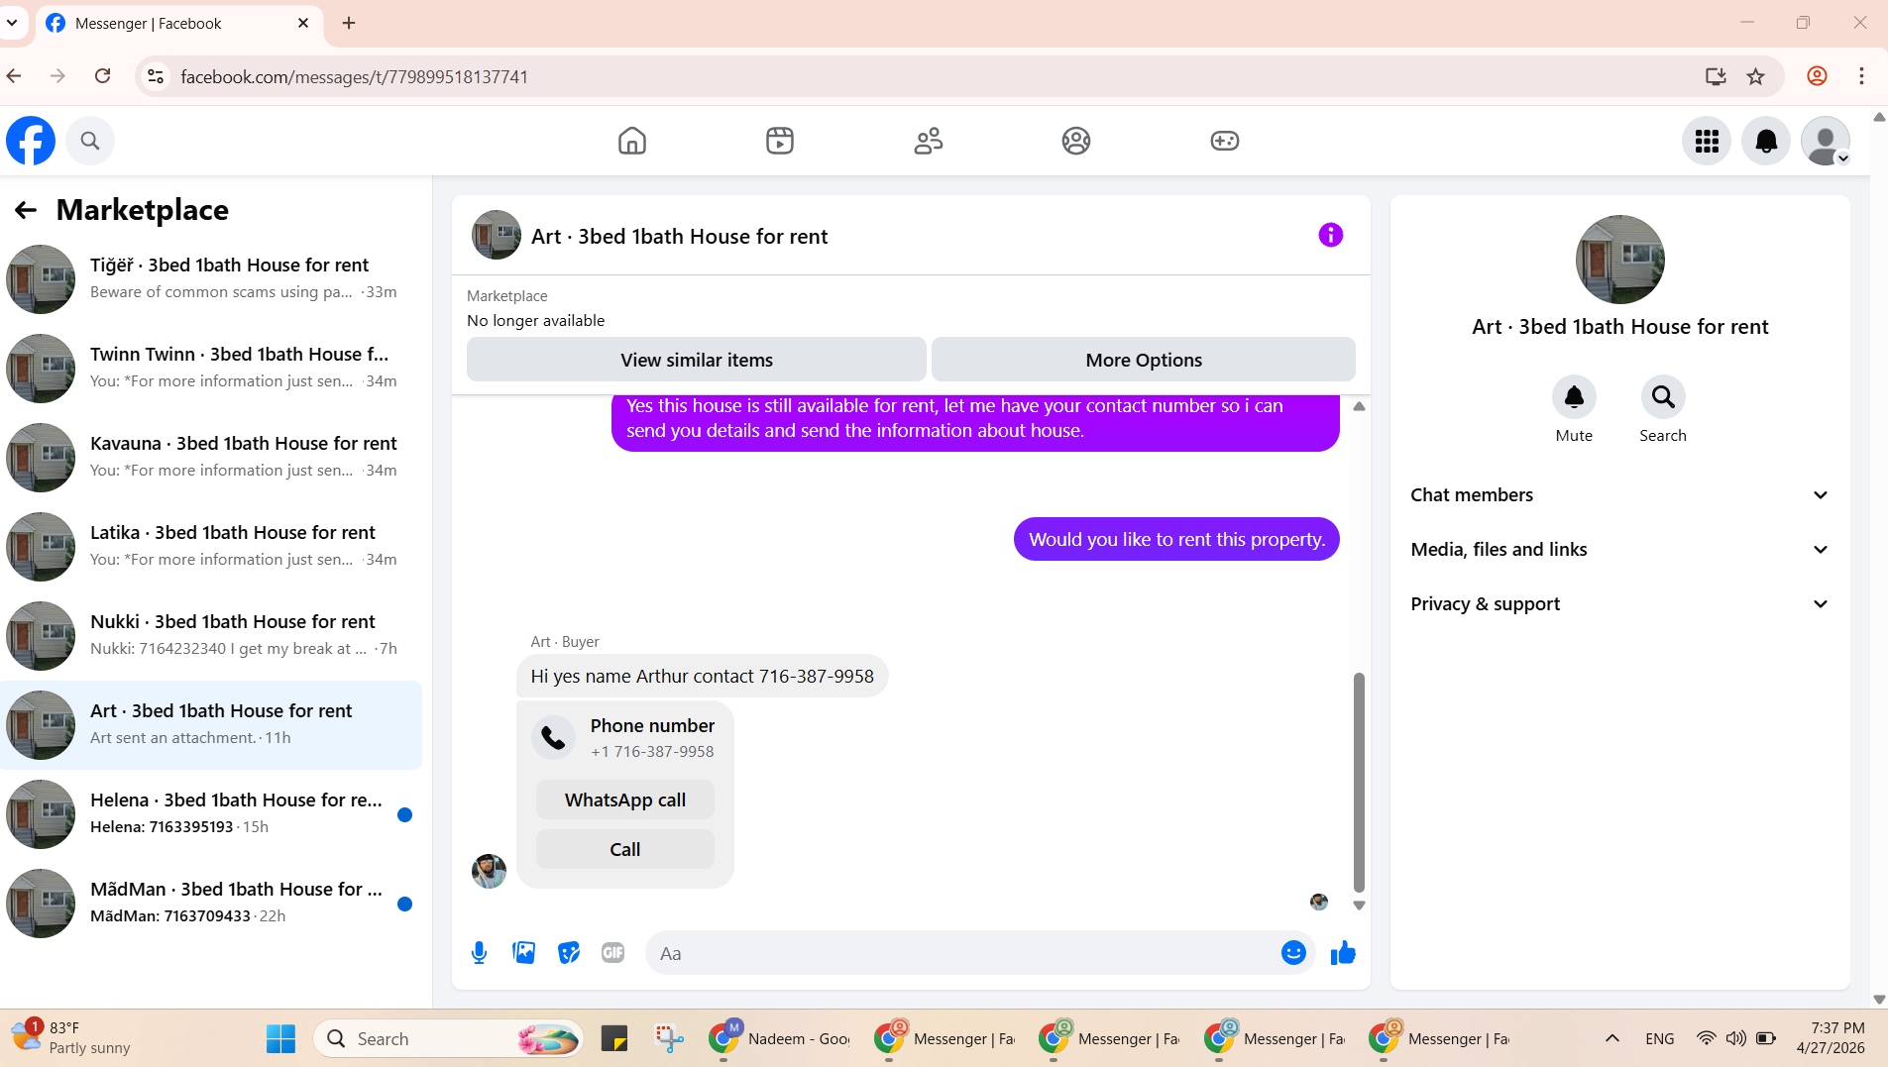Image resolution: width=1888 pixels, height=1067 pixels.
Task: Click the Call button in phone card
Action: pyautogui.click(x=625, y=850)
